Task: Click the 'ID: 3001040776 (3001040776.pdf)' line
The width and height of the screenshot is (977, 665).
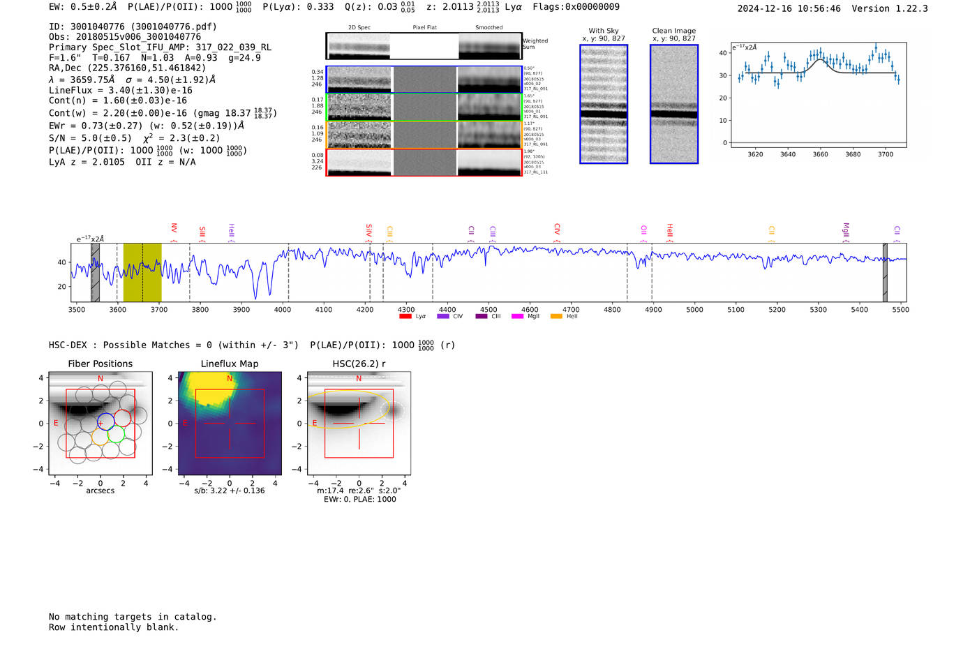Action: (x=133, y=27)
